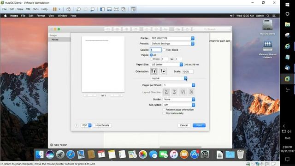295x166 pixels.
Task: Open the Printer dropdown
Action: click(x=172, y=38)
